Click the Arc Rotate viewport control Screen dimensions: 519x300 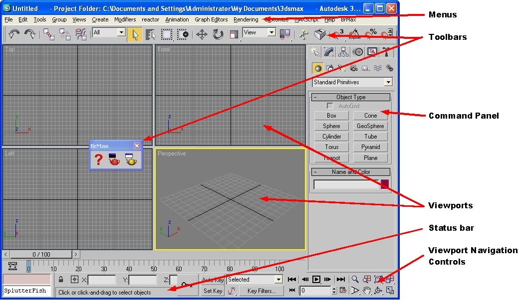378,291
